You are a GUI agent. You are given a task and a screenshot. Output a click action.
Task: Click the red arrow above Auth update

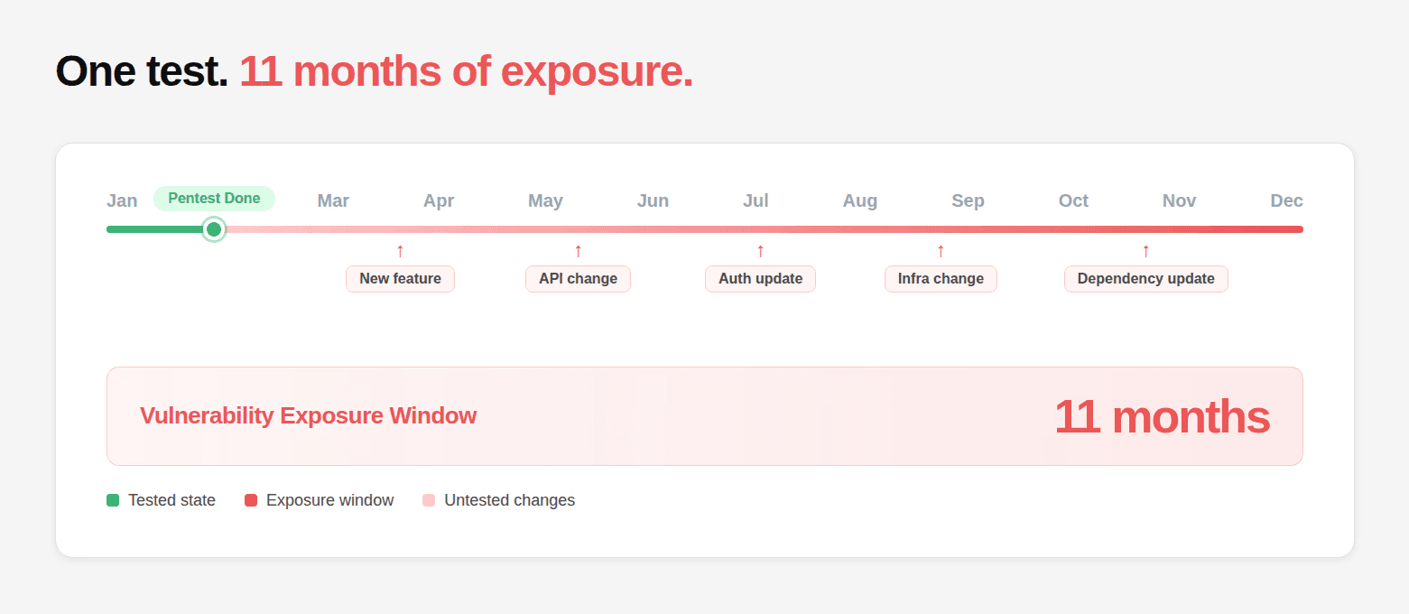[x=760, y=251]
